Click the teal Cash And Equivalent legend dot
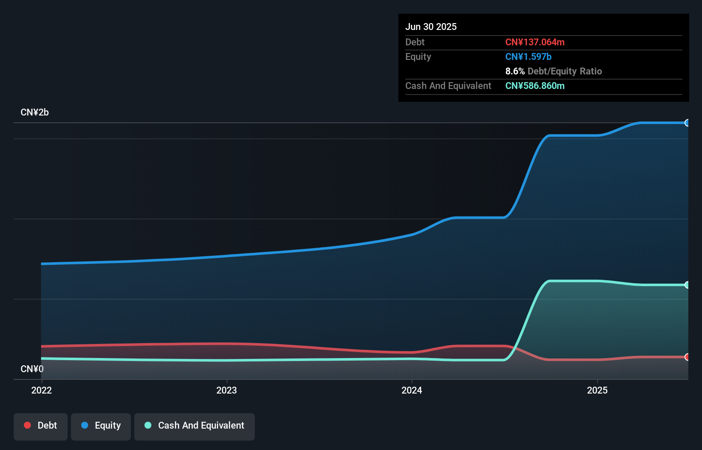Image resolution: width=702 pixels, height=450 pixels. 147,425
